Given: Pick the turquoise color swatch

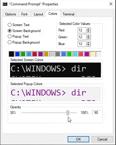Looking at the screenshot, I should 75,54.
